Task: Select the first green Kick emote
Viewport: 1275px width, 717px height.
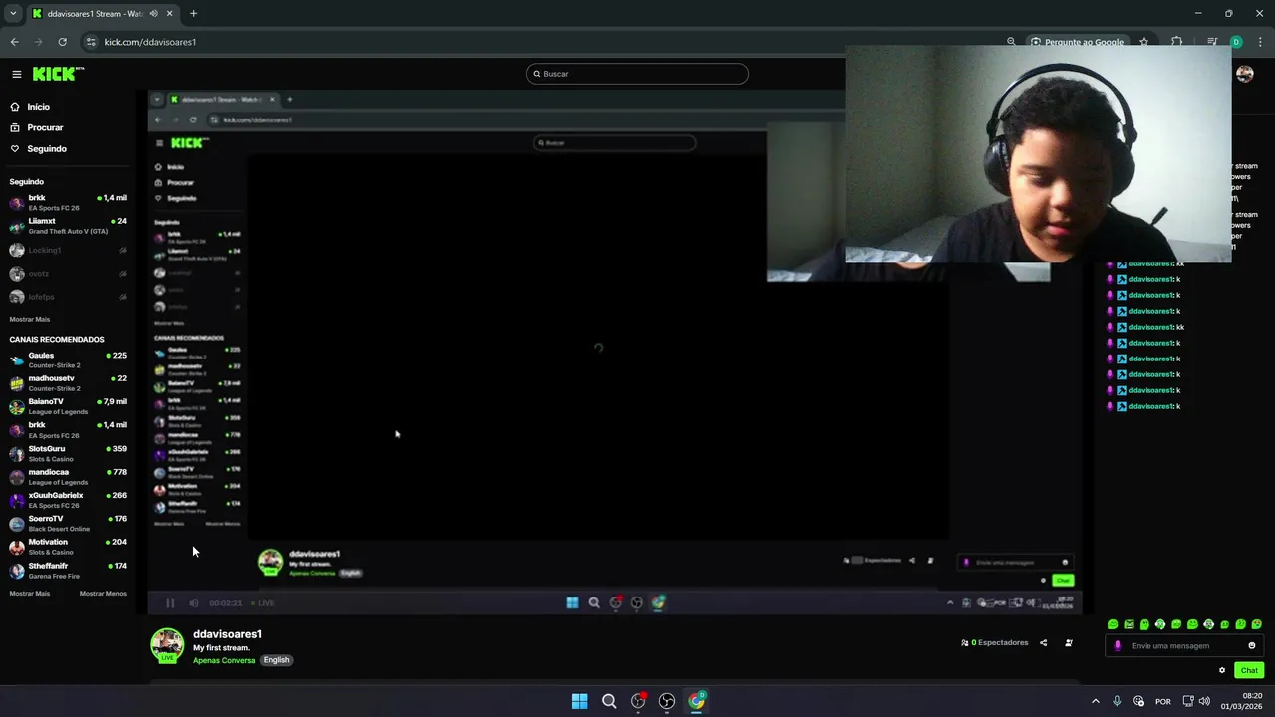Action: pyautogui.click(x=1113, y=624)
